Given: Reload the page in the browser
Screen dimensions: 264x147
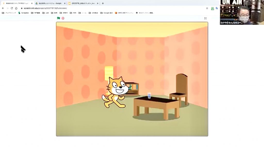Looking at the screenshot, I should coord(12,8).
